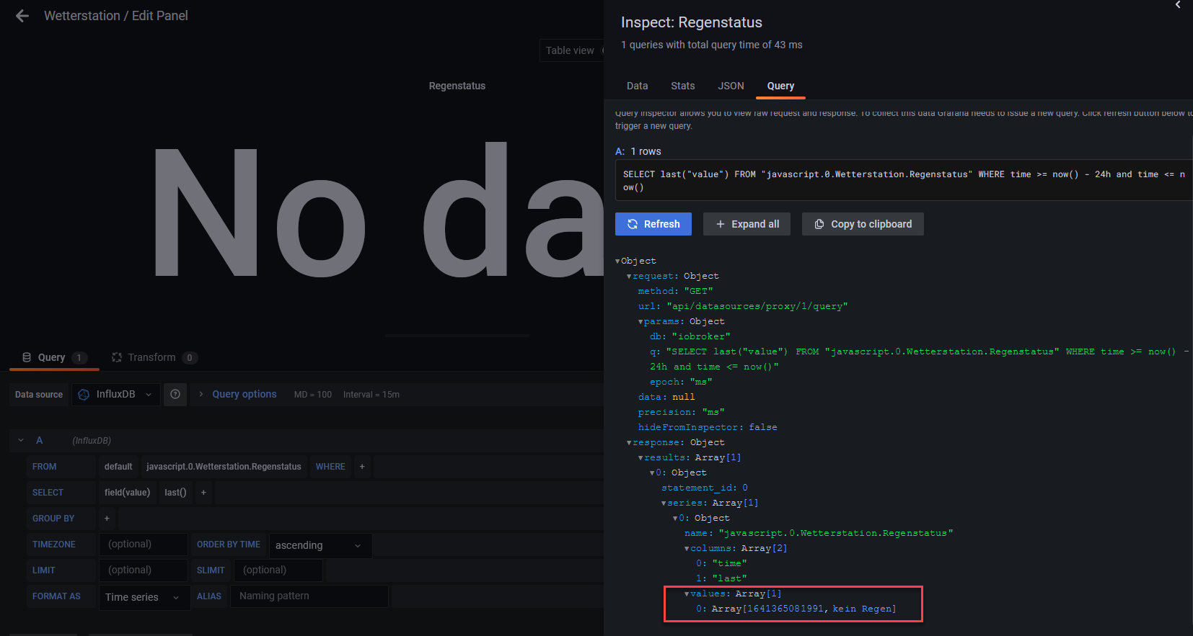Image resolution: width=1193 pixels, height=636 pixels.
Task: Click Copy to clipboard
Action: 863,224
